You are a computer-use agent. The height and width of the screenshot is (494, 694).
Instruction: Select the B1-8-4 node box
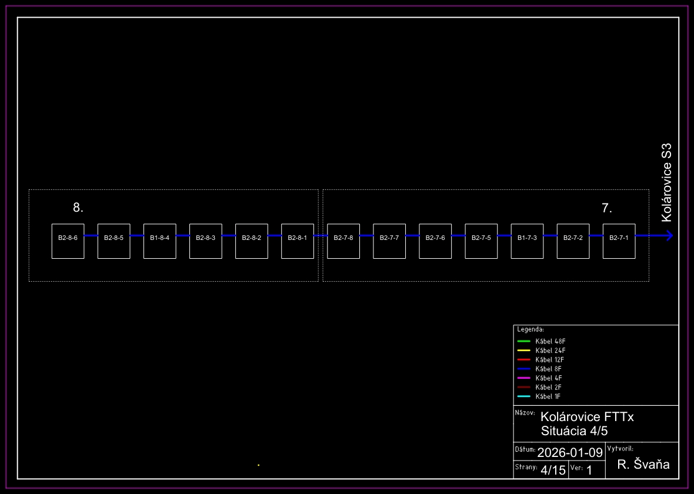[159, 241]
